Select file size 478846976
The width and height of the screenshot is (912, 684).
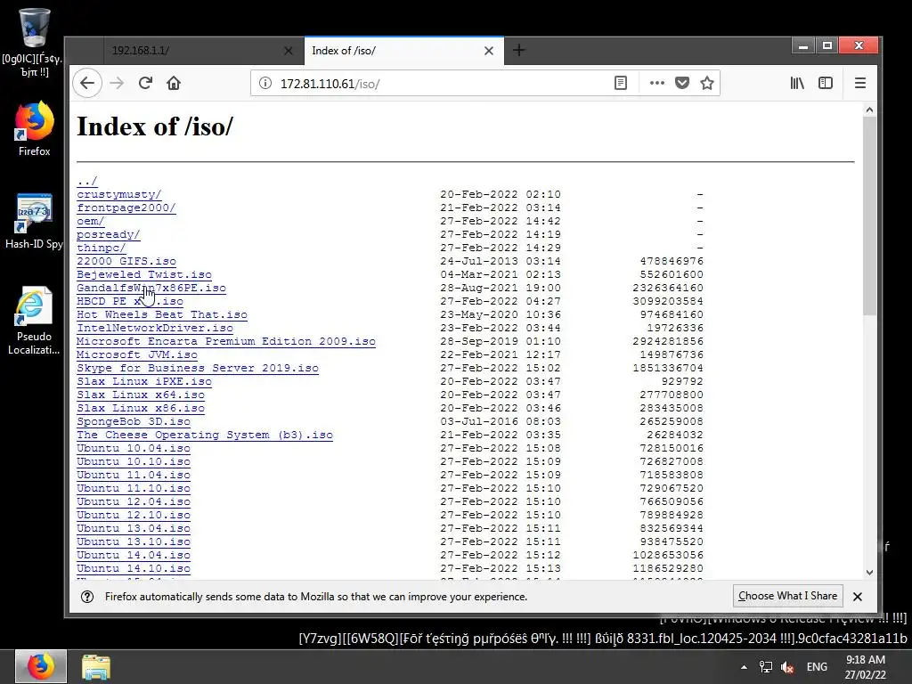coord(672,261)
